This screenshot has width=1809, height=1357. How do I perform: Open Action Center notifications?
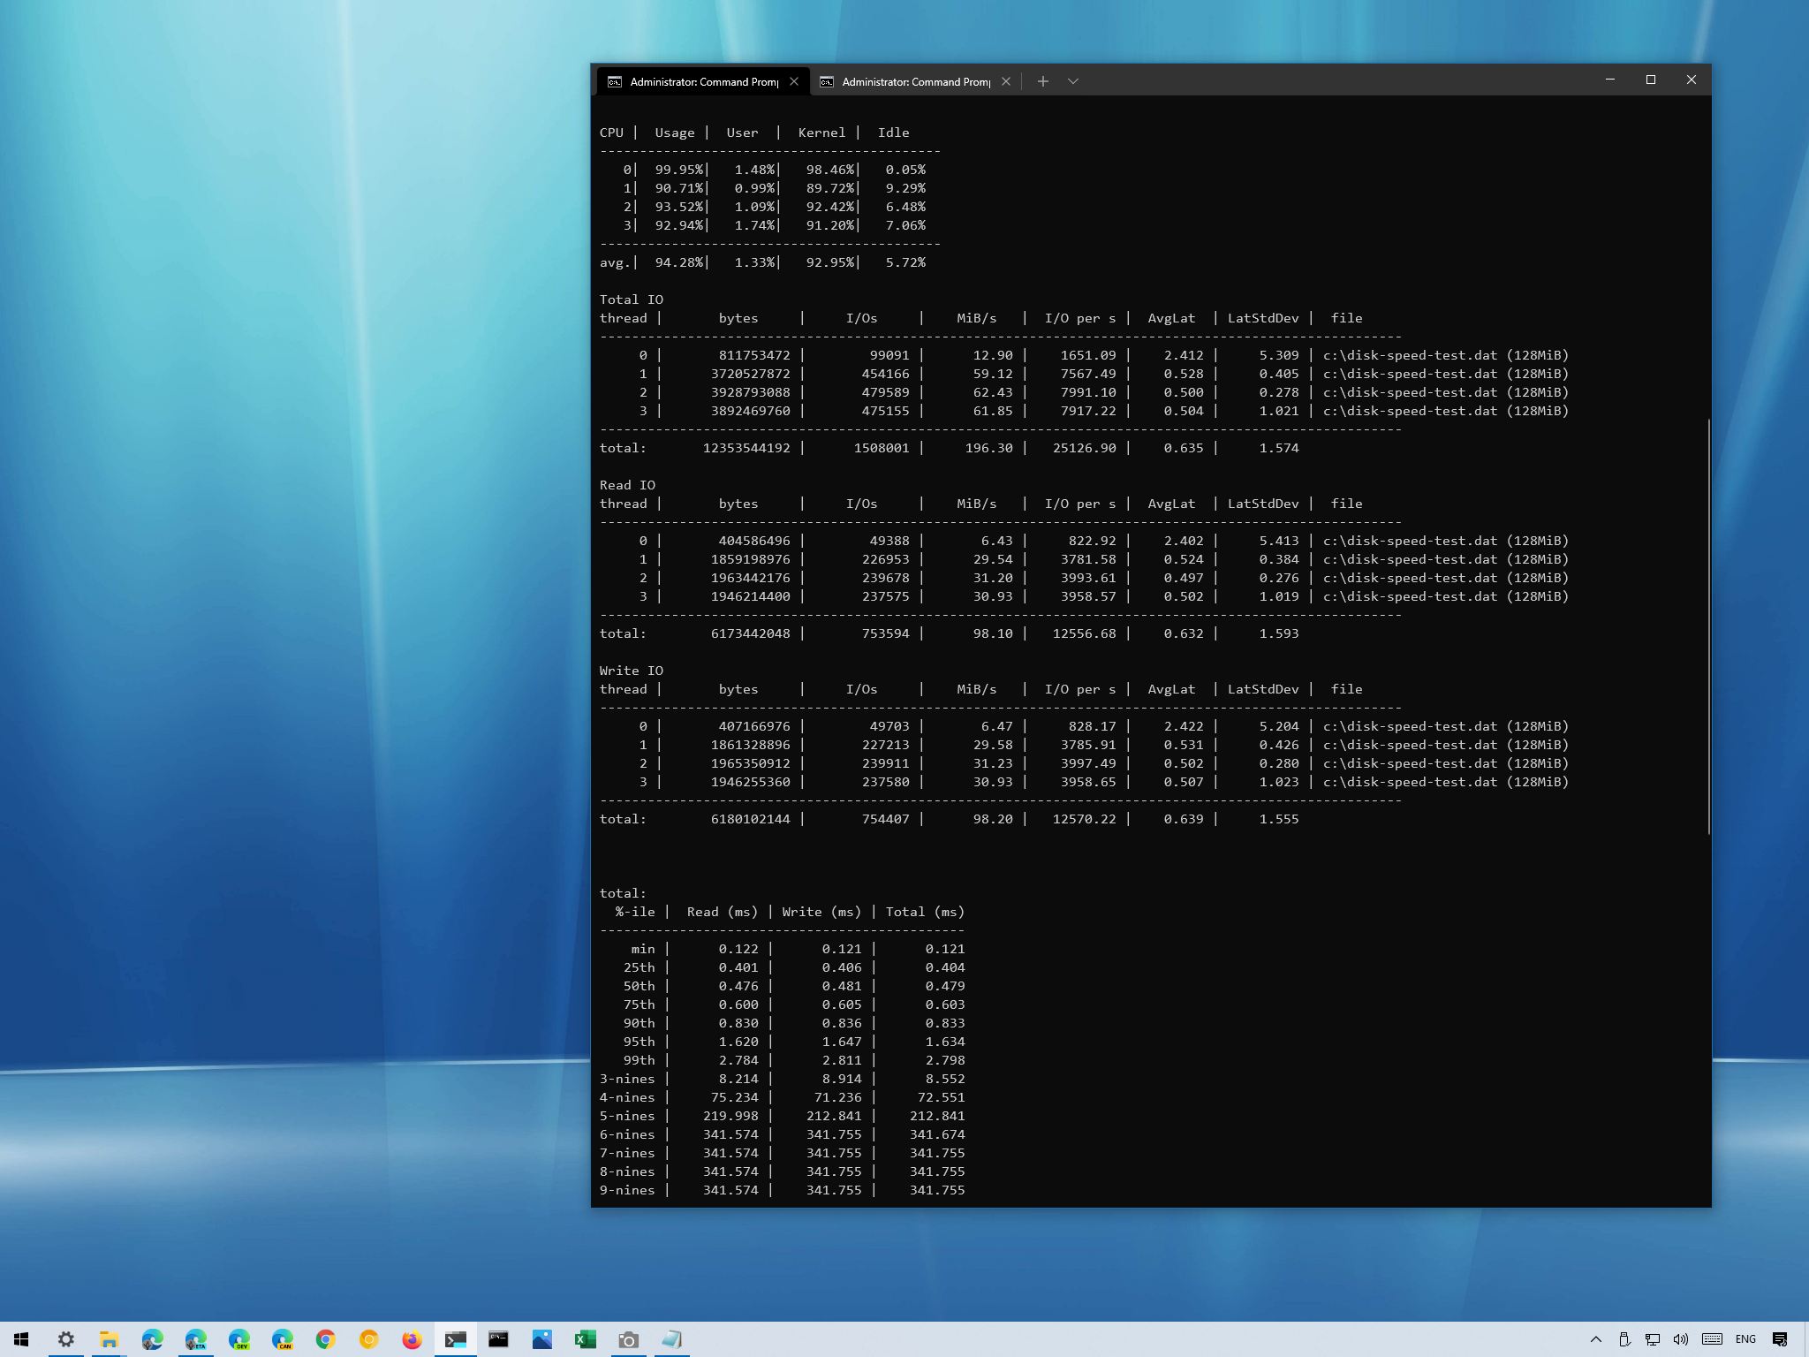point(1780,1339)
